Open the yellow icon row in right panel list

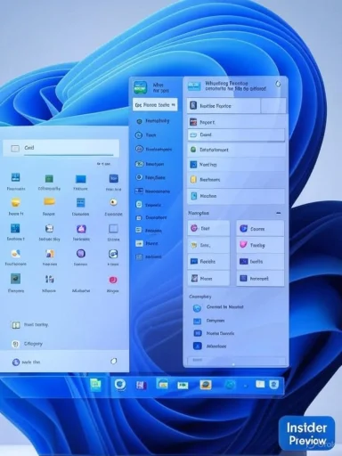(236, 180)
